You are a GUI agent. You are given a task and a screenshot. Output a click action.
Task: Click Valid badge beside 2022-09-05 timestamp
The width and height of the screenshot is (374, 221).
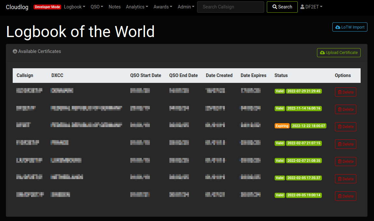(280, 195)
